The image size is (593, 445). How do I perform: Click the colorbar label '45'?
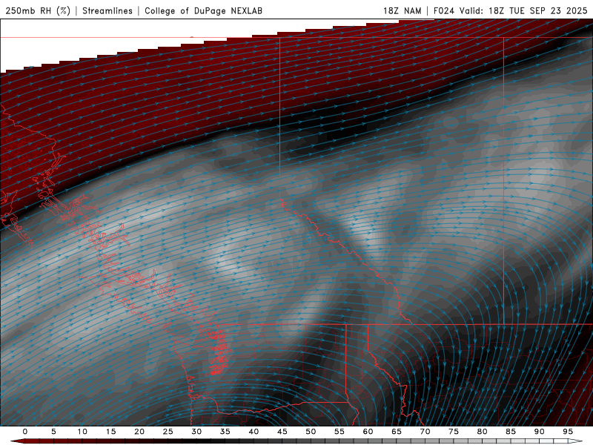tap(282, 432)
